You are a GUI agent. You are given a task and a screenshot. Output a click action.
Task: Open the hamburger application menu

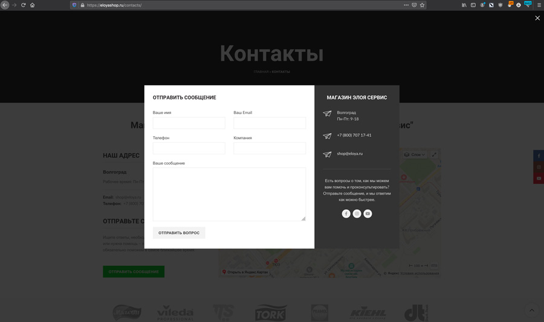(539, 5)
